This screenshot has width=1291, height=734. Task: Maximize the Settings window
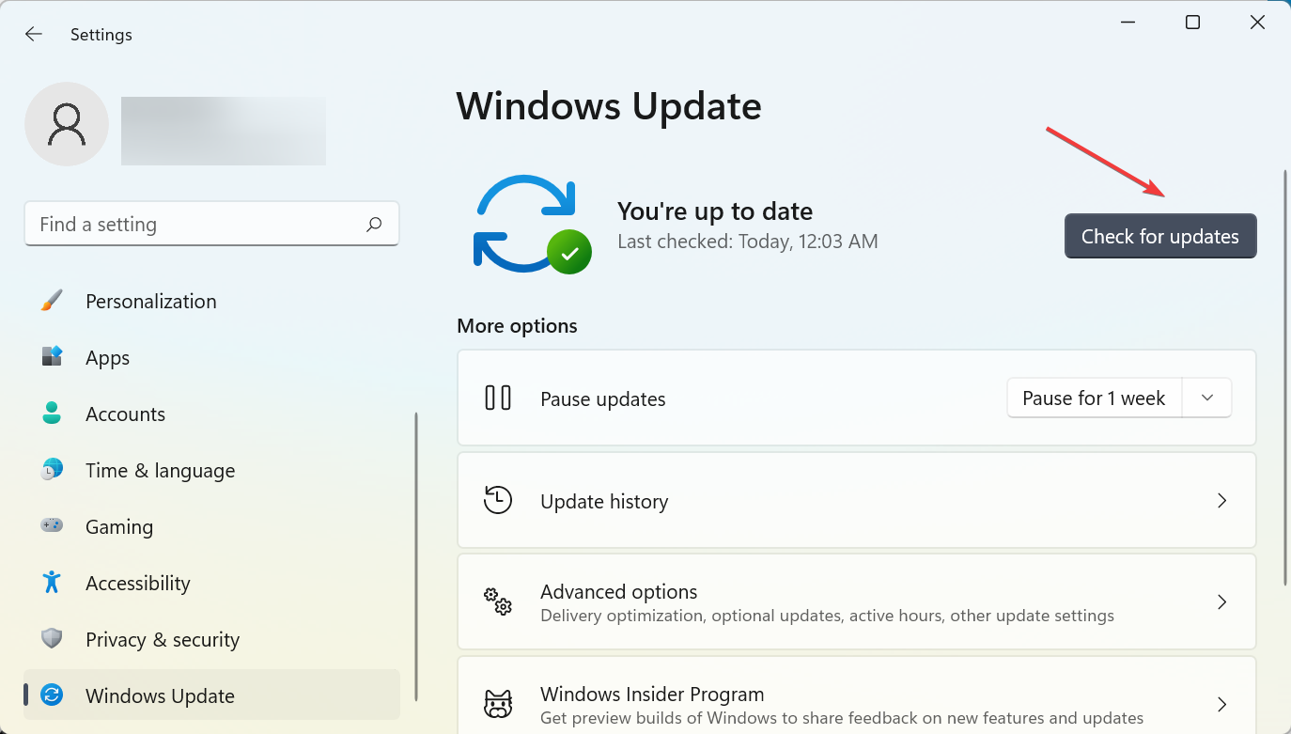(x=1192, y=23)
